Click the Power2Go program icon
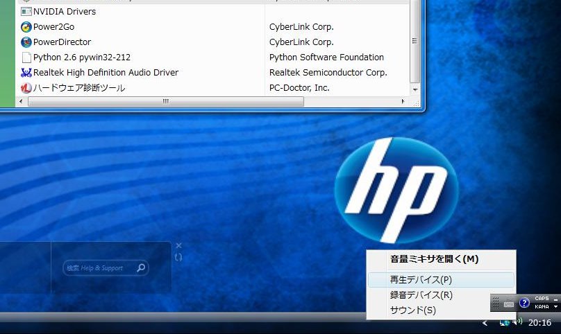561x334 pixels. pos(26,27)
